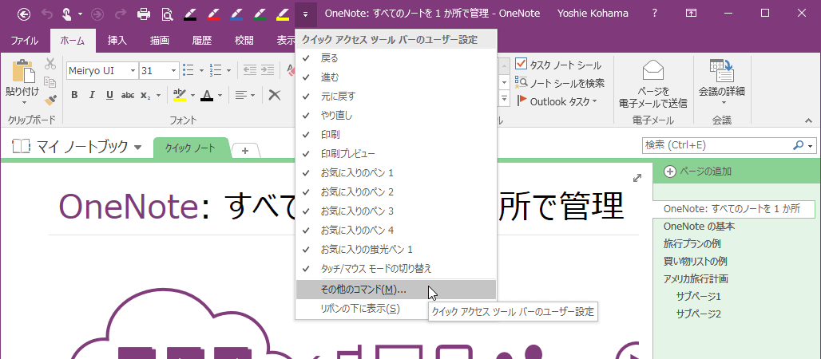Uncheck お気に入りのペン 1 menu item
Screen dimensions: 821x359
396,172
